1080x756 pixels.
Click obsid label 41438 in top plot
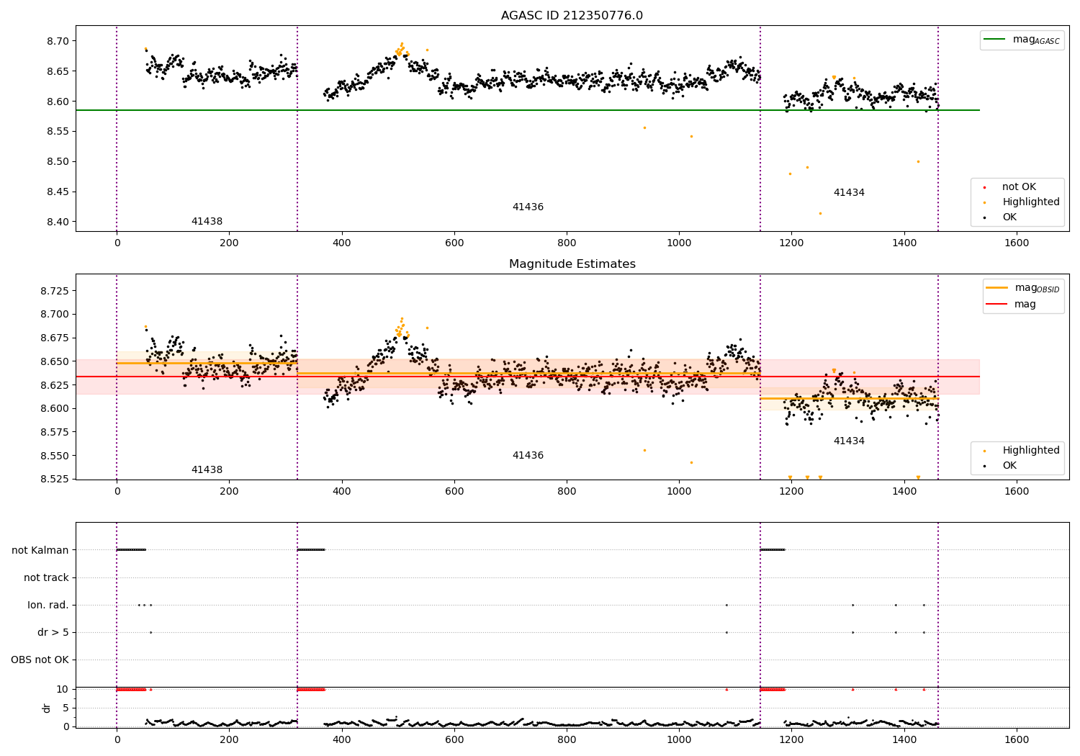[207, 222]
